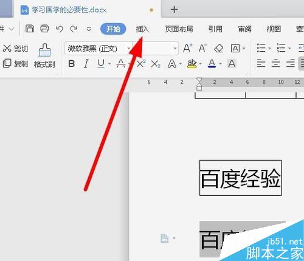Click the text effects outlined A icon
Image resolution: width=304 pixels, height=261 pixels.
click(x=172, y=64)
